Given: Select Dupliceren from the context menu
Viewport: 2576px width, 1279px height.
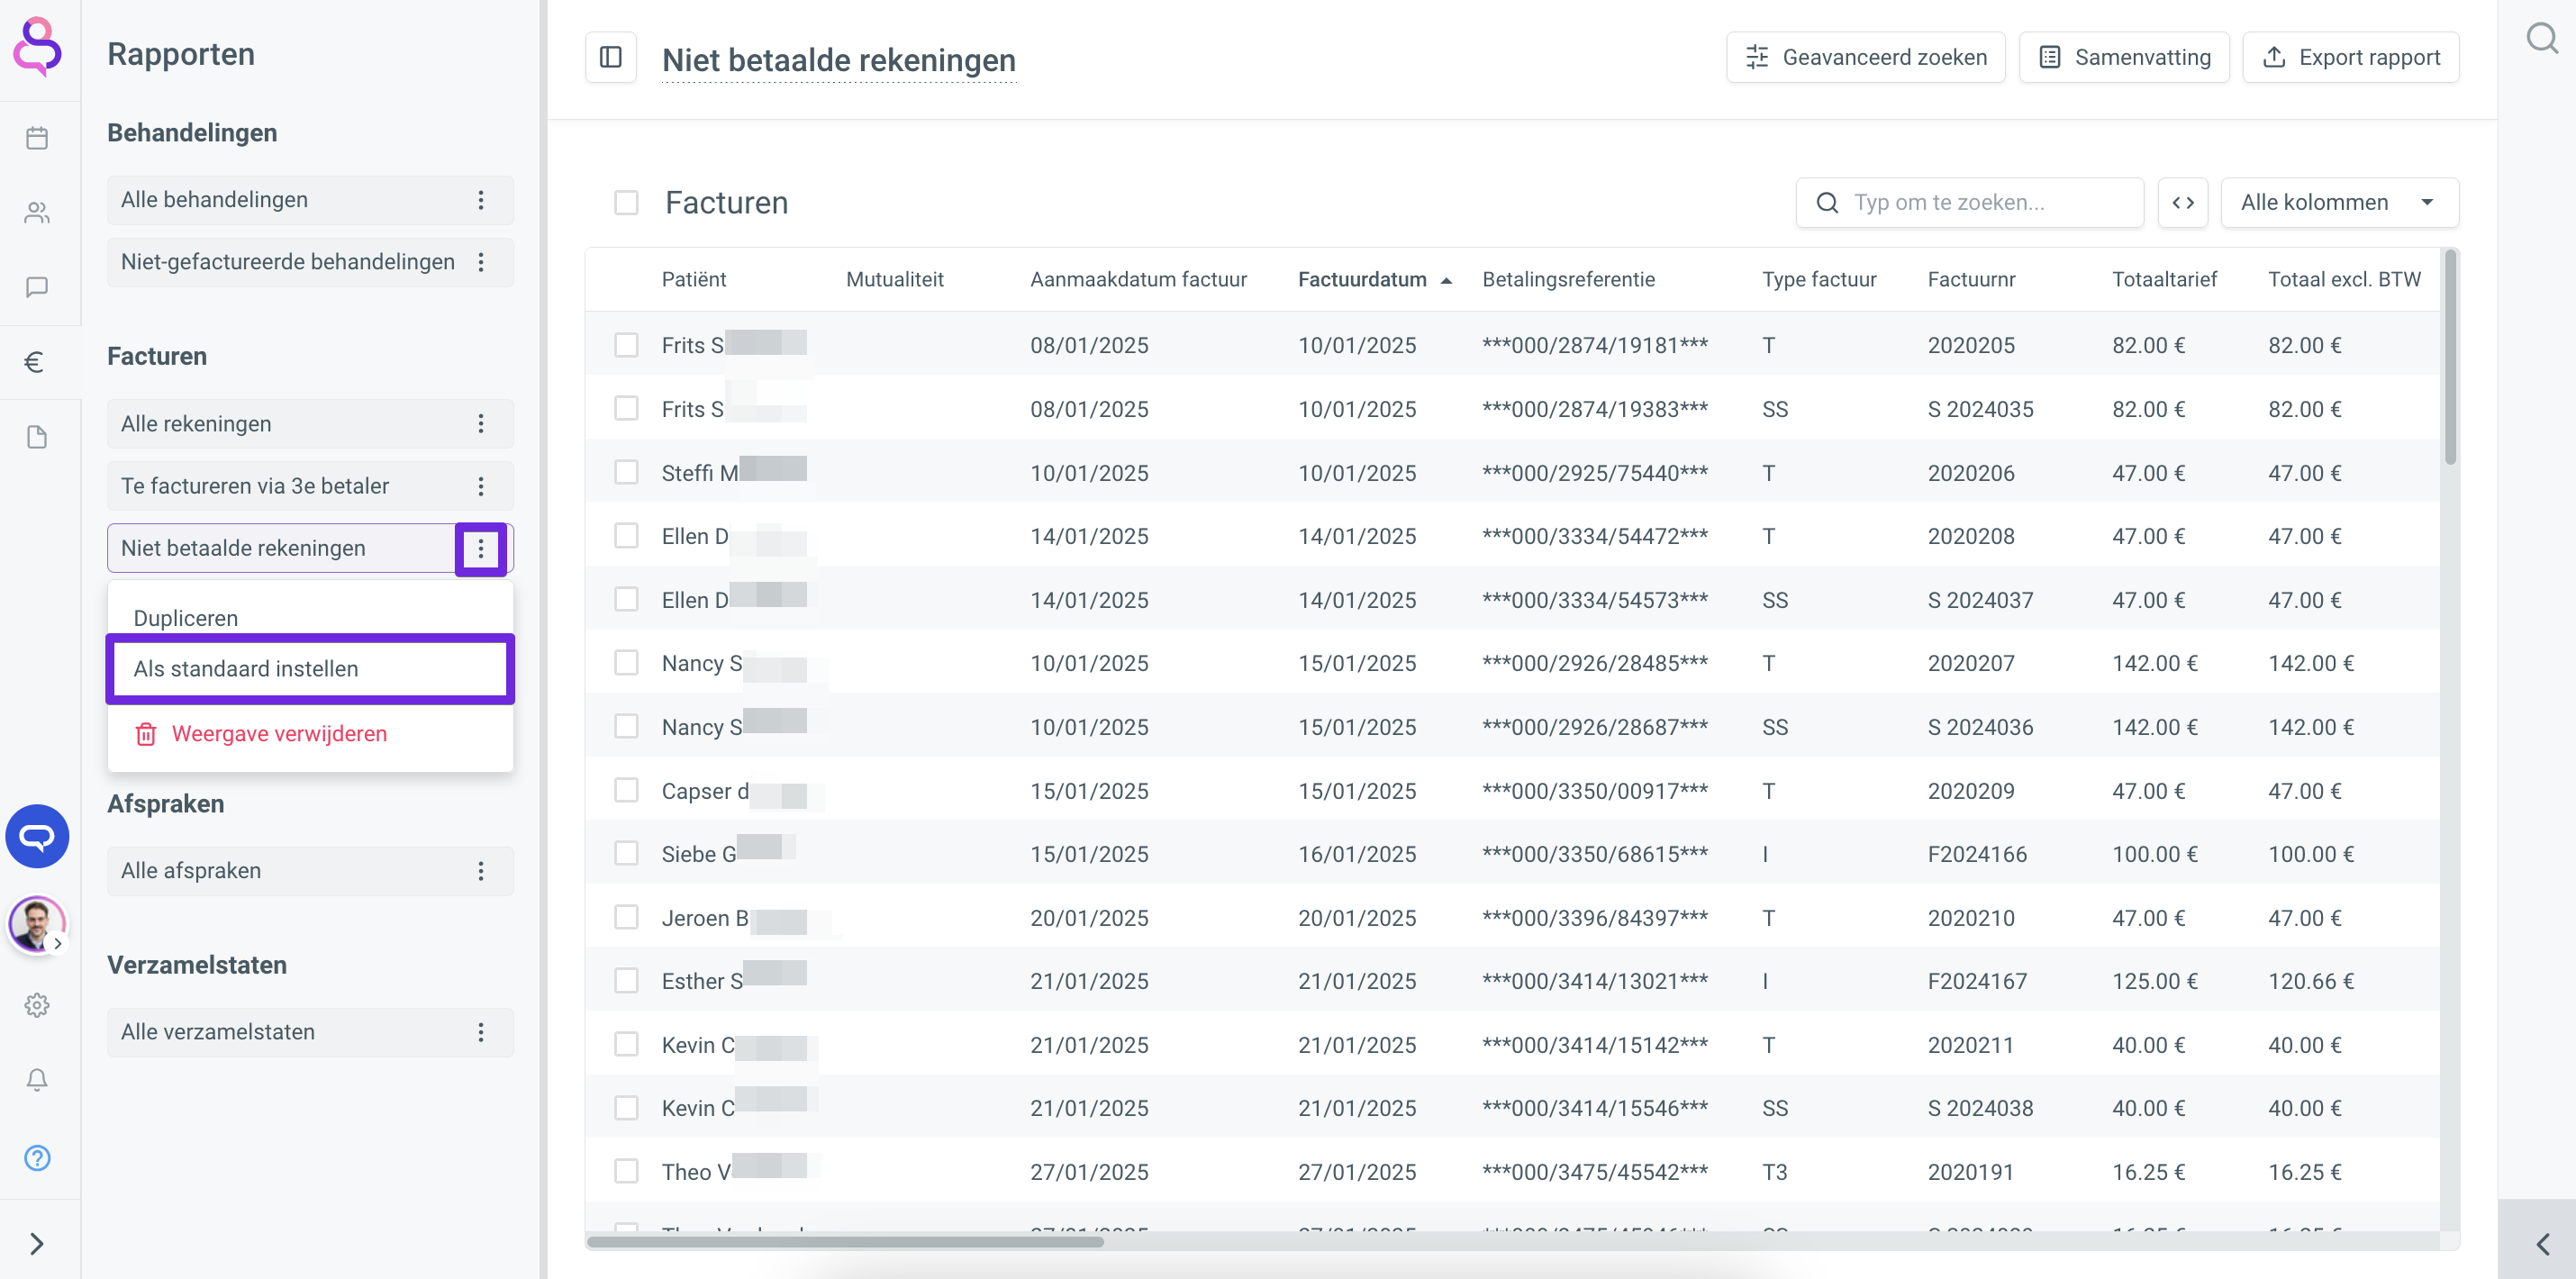Looking at the screenshot, I should click(186, 618).
